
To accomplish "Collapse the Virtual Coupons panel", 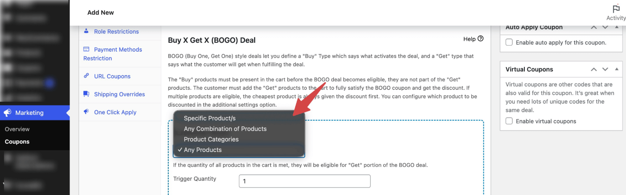I will [x=616, y=69].
